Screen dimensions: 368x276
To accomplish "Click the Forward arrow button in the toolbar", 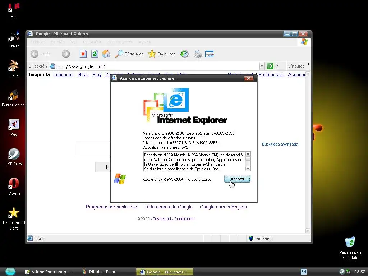I will pos(66,54).
